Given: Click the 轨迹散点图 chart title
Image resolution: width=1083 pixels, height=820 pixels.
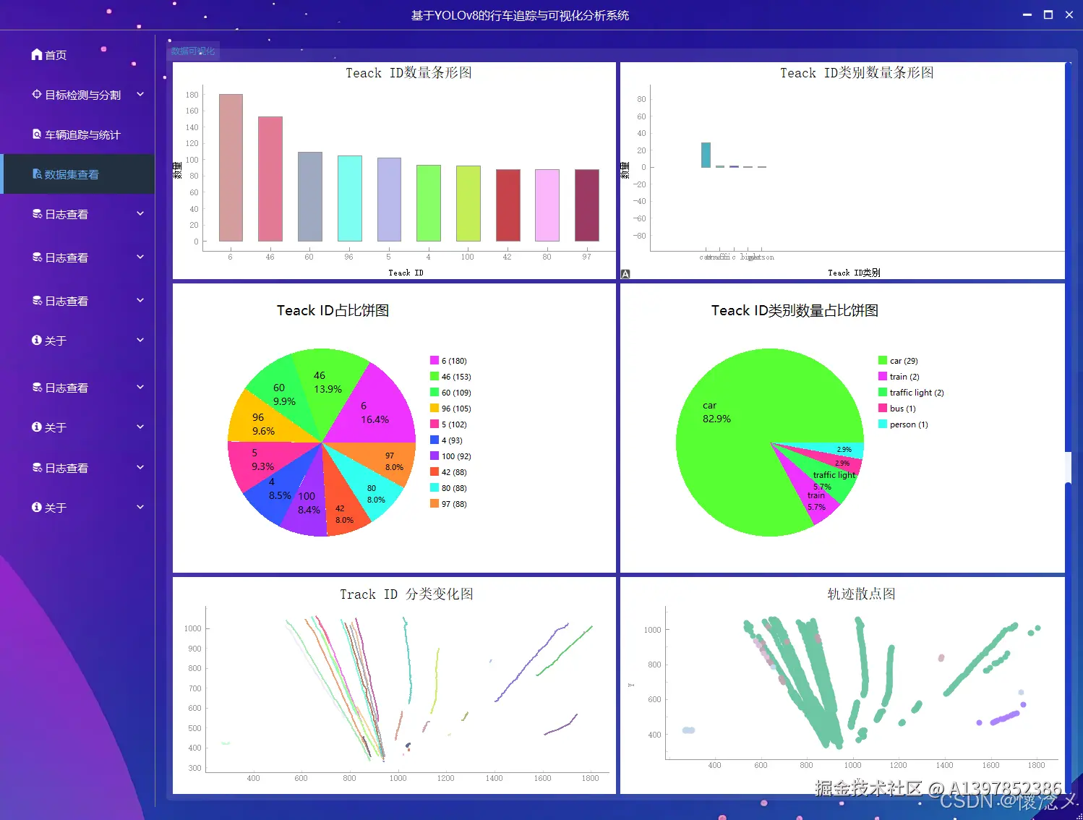Looking at the screenshot, I should [x=861, y=594].
